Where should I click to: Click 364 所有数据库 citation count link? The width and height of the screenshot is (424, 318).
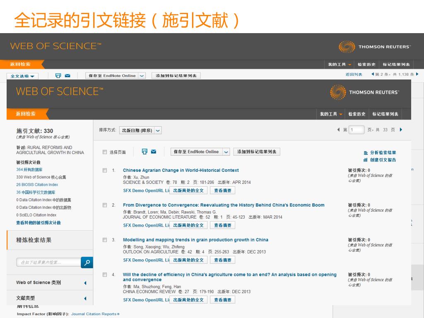click(x=29, y=170)
